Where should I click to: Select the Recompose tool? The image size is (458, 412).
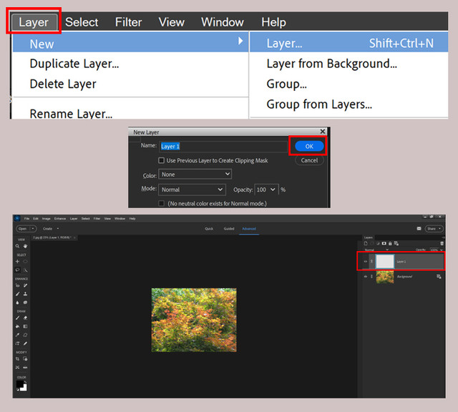pos(26,359)
